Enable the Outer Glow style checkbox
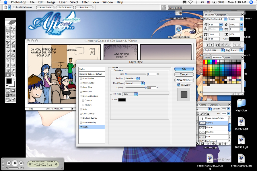The width and height of the screenshot is (257, 171). (81, 87)
